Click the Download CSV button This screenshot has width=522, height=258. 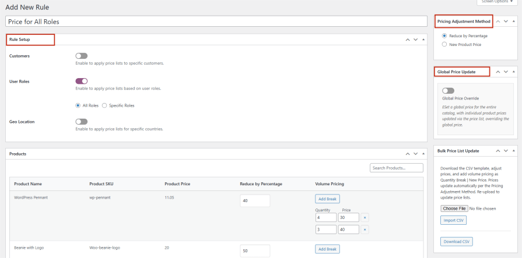tap(456, 241)
